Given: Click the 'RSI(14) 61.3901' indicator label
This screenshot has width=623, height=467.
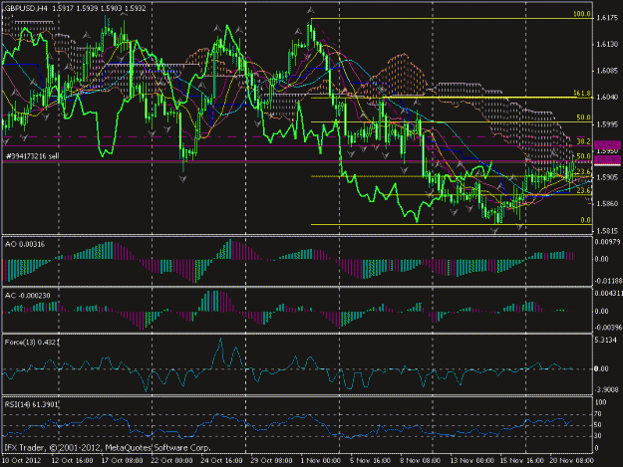Looking at the screenshot, I should (x=32, y=404).
